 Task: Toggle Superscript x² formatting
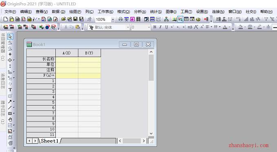pos(172,27)
